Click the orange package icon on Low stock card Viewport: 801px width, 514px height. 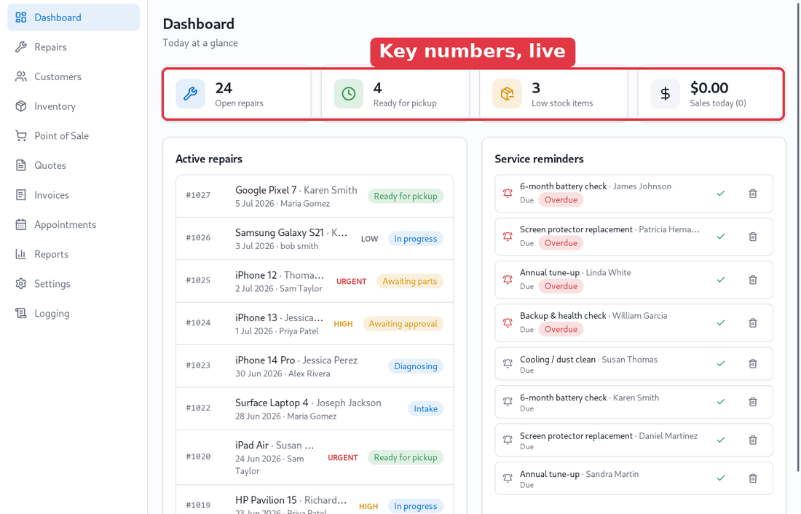coord(508,94)
